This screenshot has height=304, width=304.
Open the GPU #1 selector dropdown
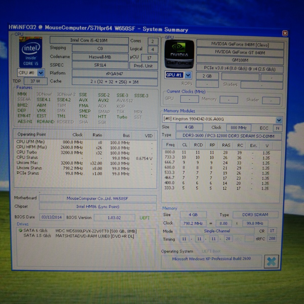coord(188,75)
